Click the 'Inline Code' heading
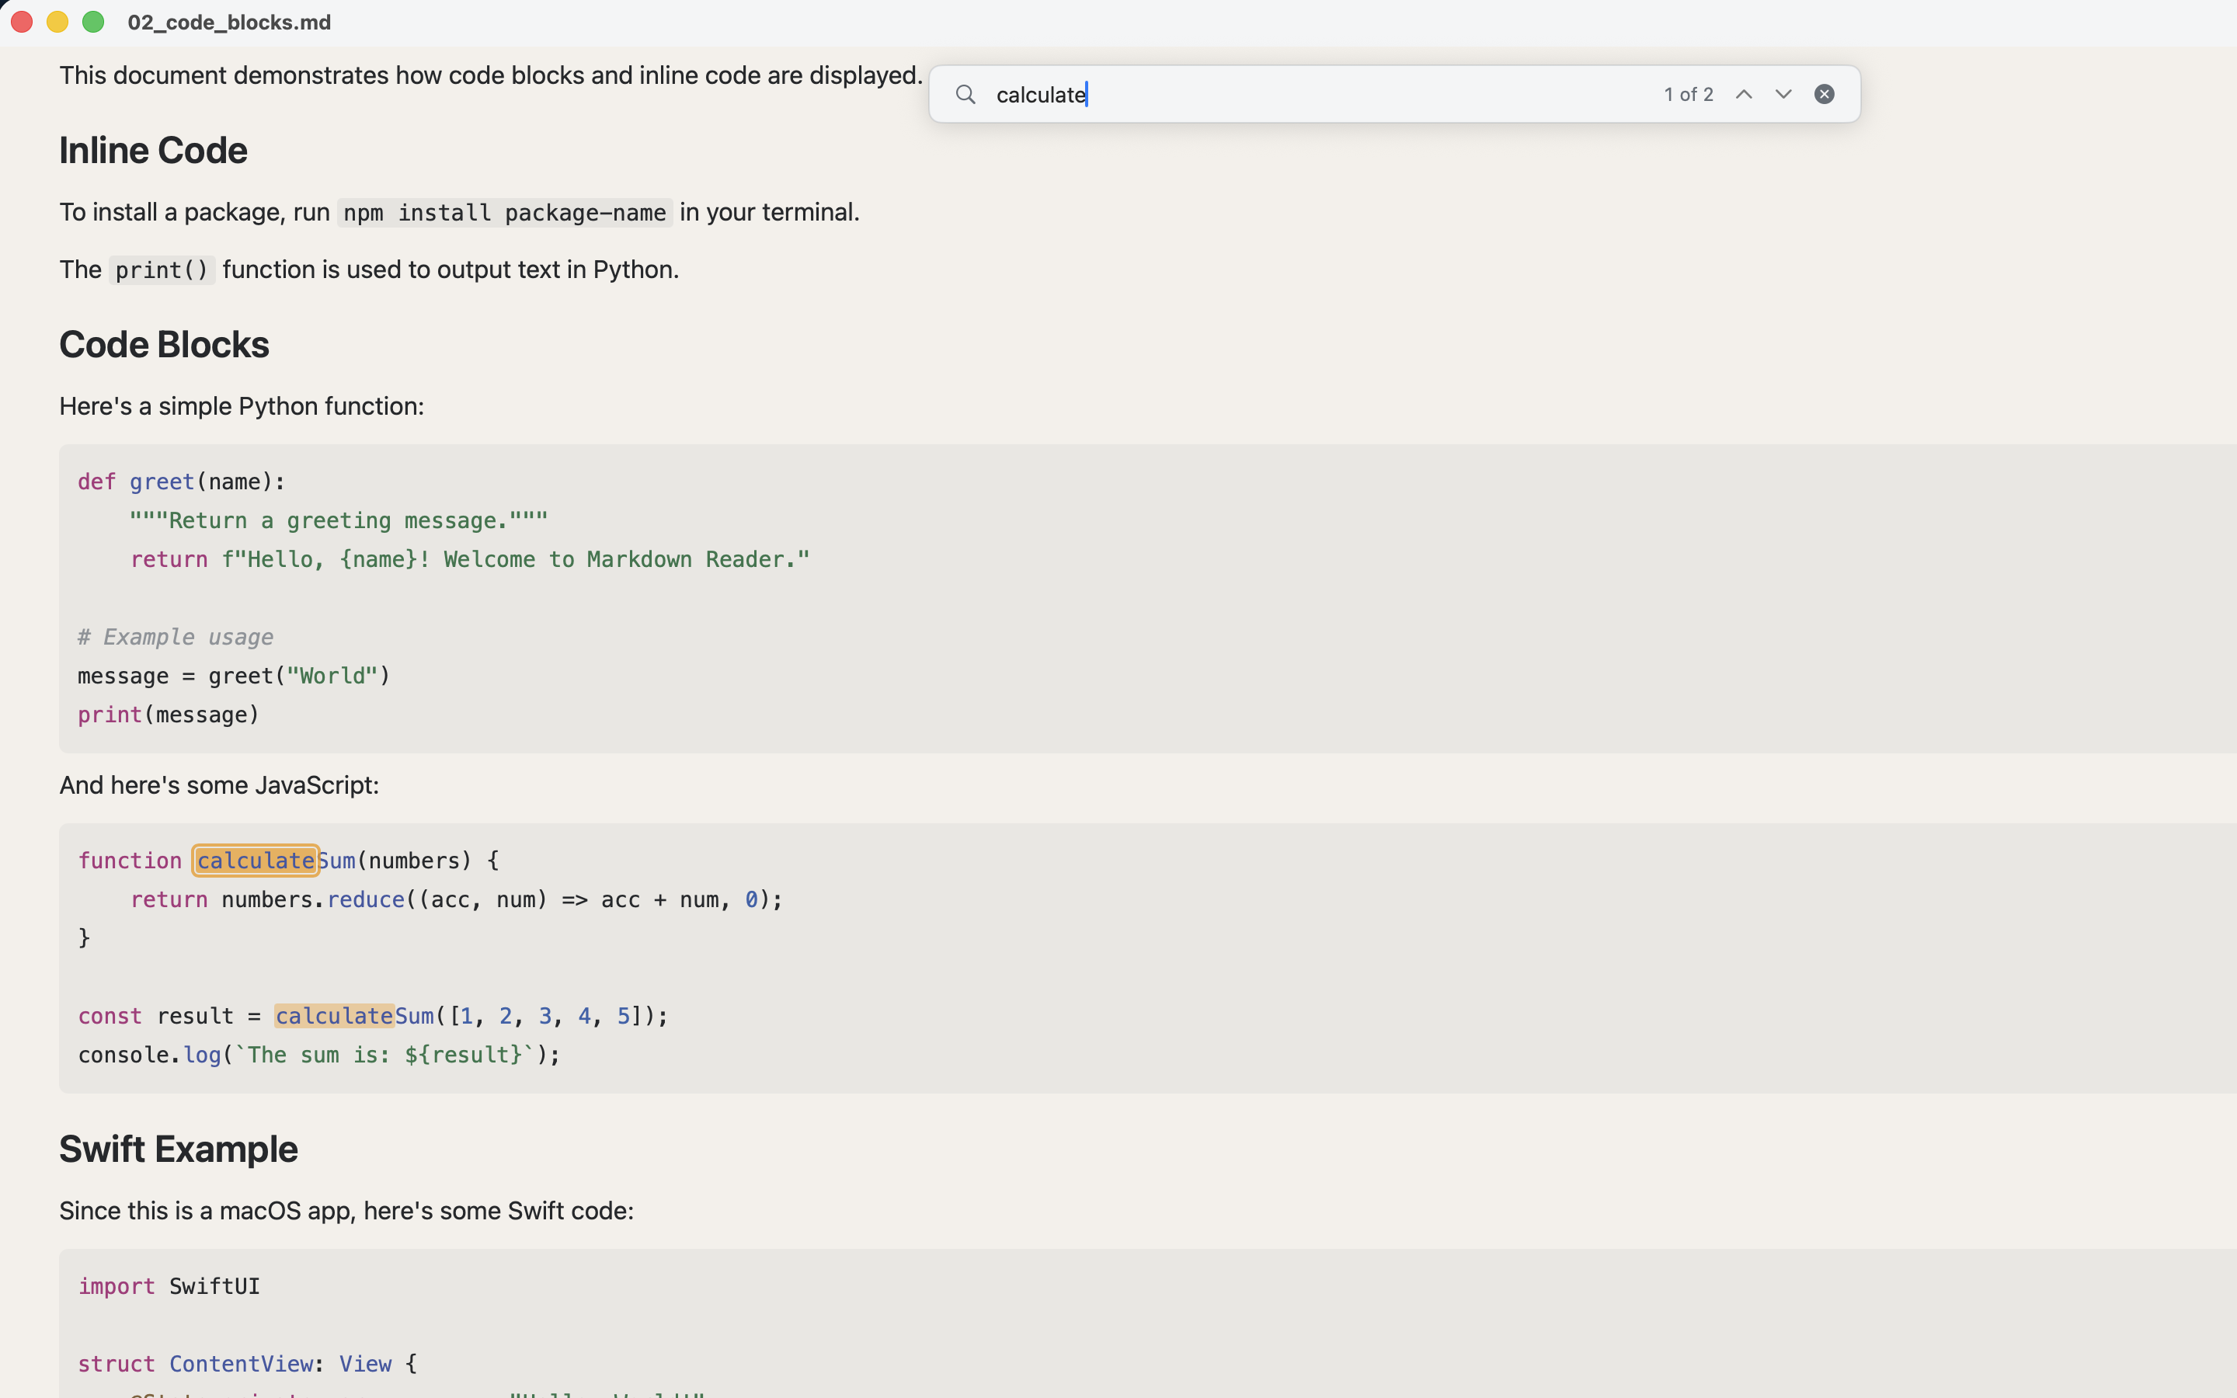 pyautogui.click(x=154, y=151)
